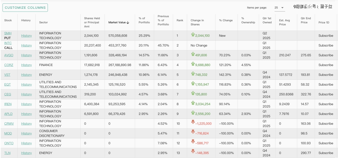
Task: Click the Customize Columns button
Action: point(25,8)
